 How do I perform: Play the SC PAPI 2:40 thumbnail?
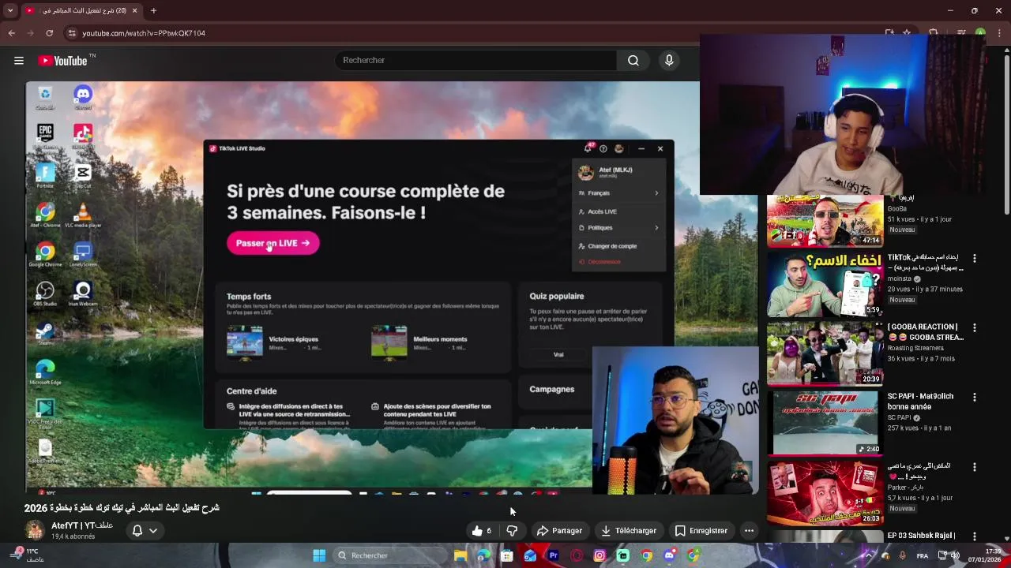point(825,423)
